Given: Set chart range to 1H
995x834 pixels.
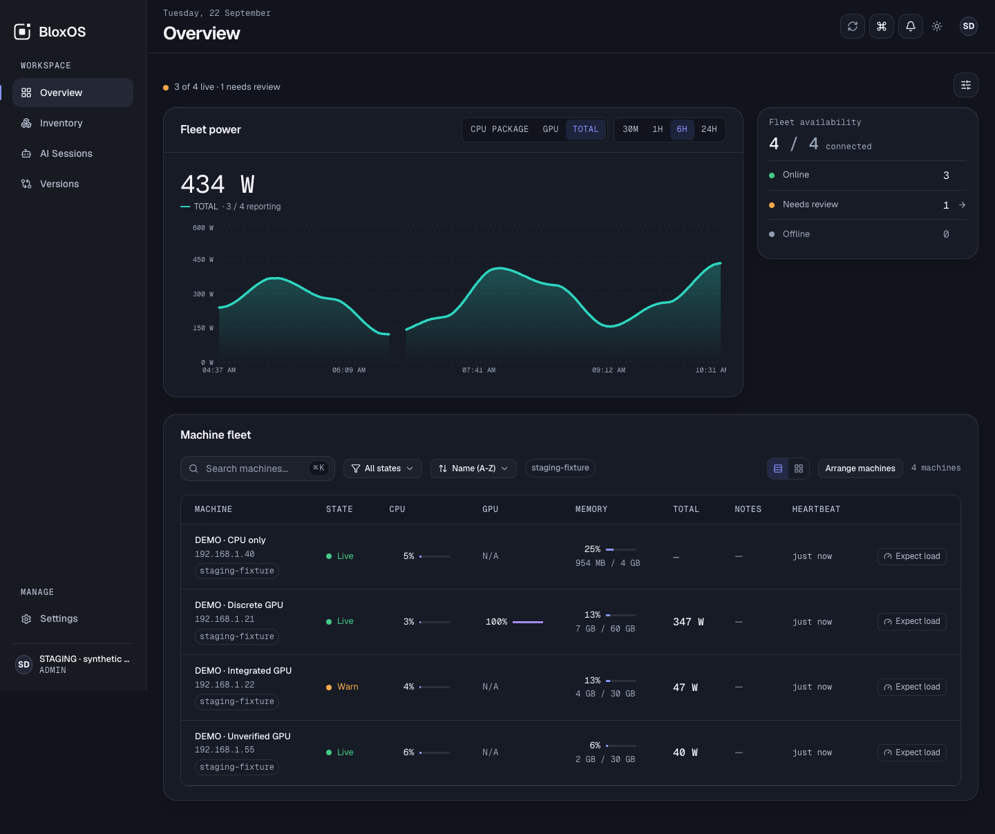Looking at the screenshot, I should [x=658, y=129].
